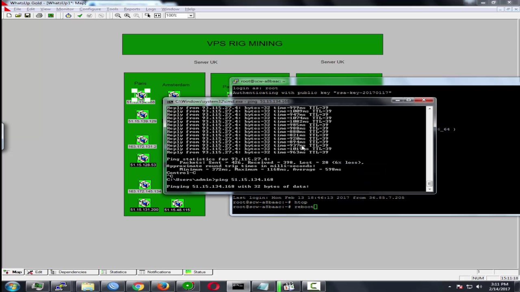Show hidden system tray icons arrow

tap(450, 287)
